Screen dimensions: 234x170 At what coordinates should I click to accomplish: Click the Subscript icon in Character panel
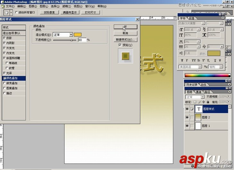[208, 60]
